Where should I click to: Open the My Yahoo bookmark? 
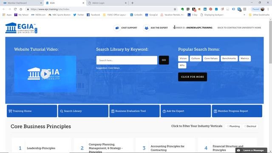click(21, 15)
